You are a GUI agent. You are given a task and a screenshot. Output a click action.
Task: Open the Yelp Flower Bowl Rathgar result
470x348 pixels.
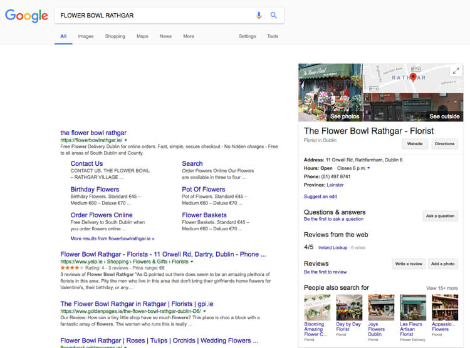(163, 254)
